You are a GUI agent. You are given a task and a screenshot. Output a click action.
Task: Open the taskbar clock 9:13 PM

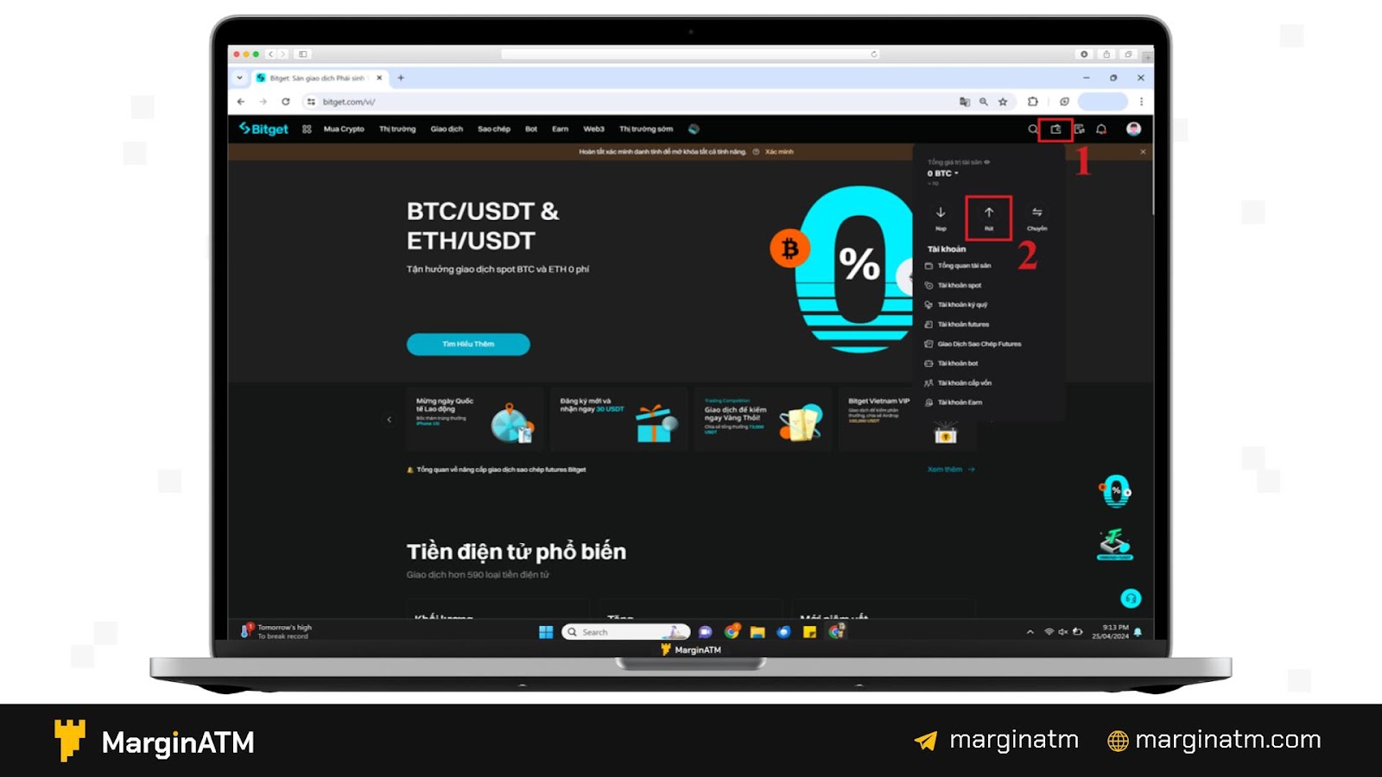click(x=1111, y=632)
